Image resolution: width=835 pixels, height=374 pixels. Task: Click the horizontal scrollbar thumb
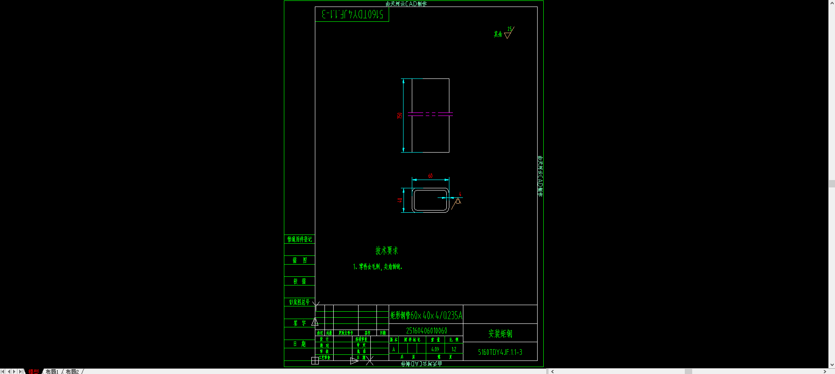(688, 371)
